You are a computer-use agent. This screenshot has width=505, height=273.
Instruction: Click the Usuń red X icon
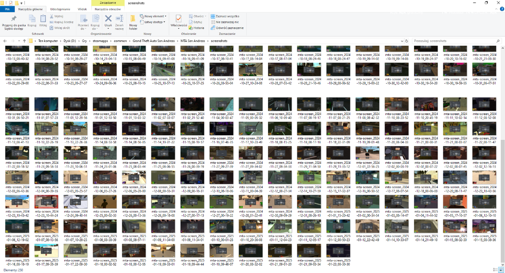pos(108,19)
